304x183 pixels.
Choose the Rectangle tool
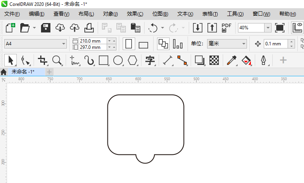(104, 60)
